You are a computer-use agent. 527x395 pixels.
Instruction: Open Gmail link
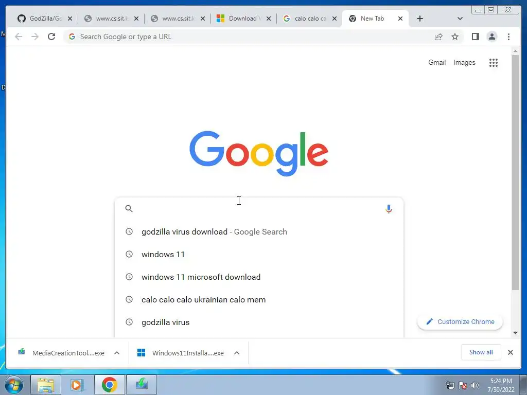point(437,62)
